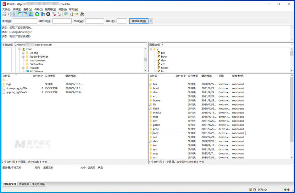Select .VirtualBox in local tree
295x193 pixels.
coord(36,64)
